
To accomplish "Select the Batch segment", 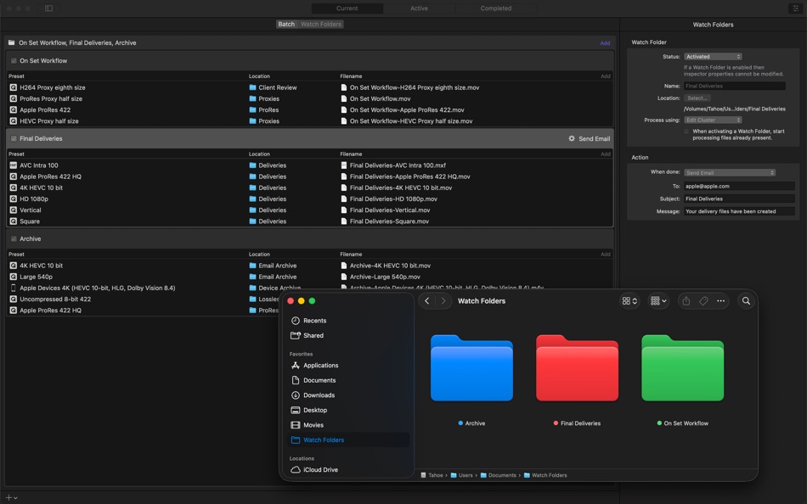I will [x=286, y=24].
